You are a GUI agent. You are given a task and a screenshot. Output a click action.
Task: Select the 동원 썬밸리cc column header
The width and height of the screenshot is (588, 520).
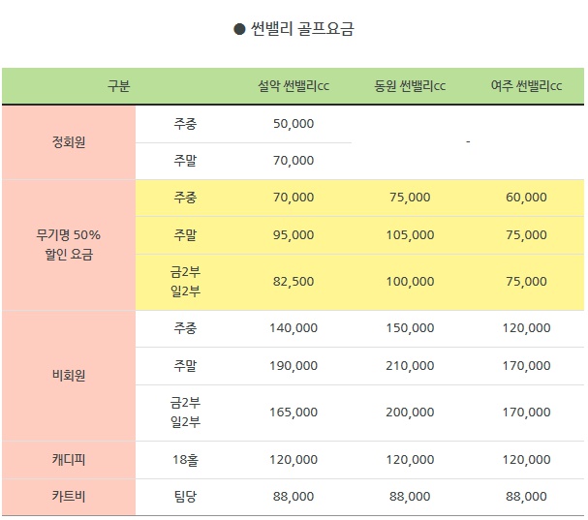point(410,86)
